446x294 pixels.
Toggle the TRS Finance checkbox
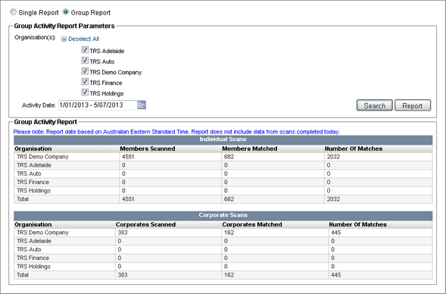click(x=85, y=82)
